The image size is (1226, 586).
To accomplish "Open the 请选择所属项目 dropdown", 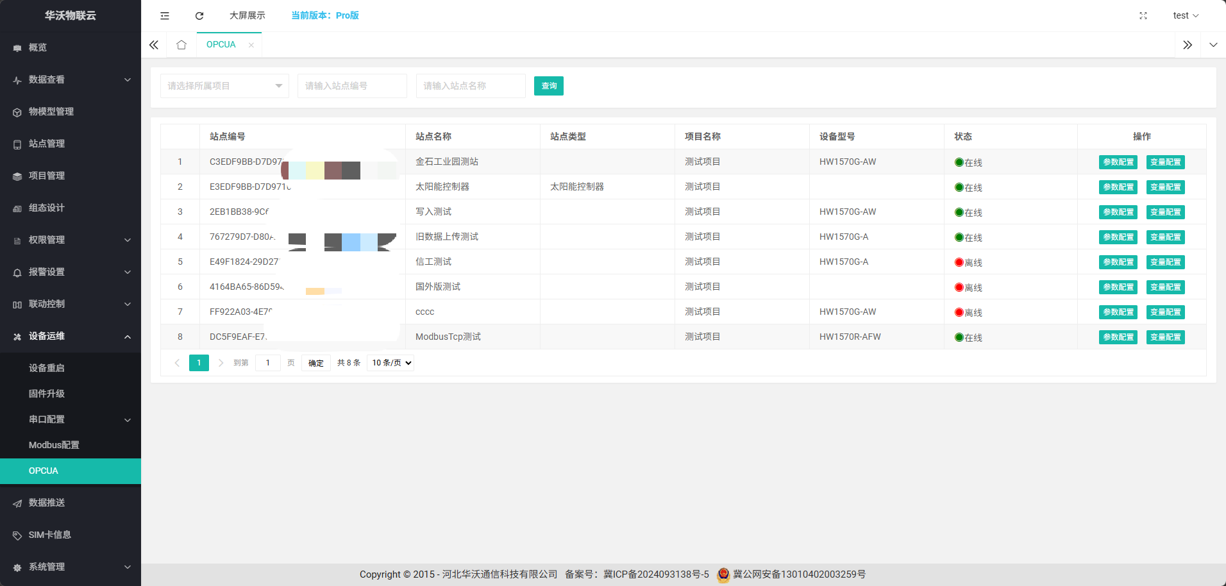I will tap(224, 86).
